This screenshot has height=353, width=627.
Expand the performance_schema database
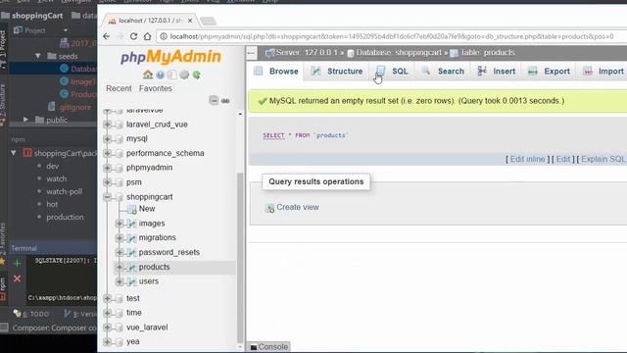pyautogui.click(x=107, y=153)
